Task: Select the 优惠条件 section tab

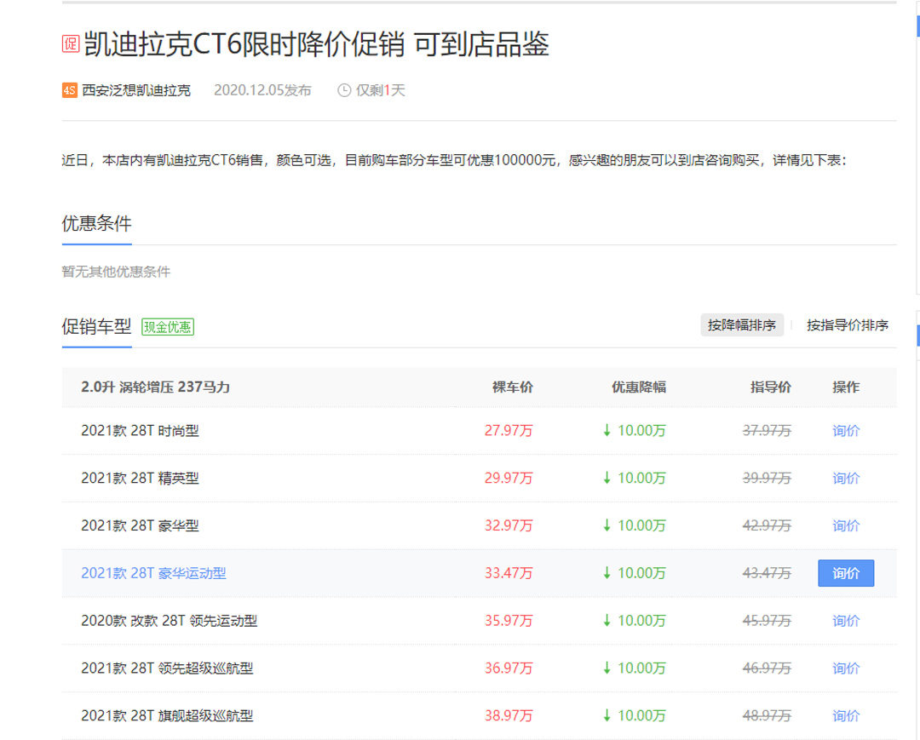Action: [x=96, y=224]
